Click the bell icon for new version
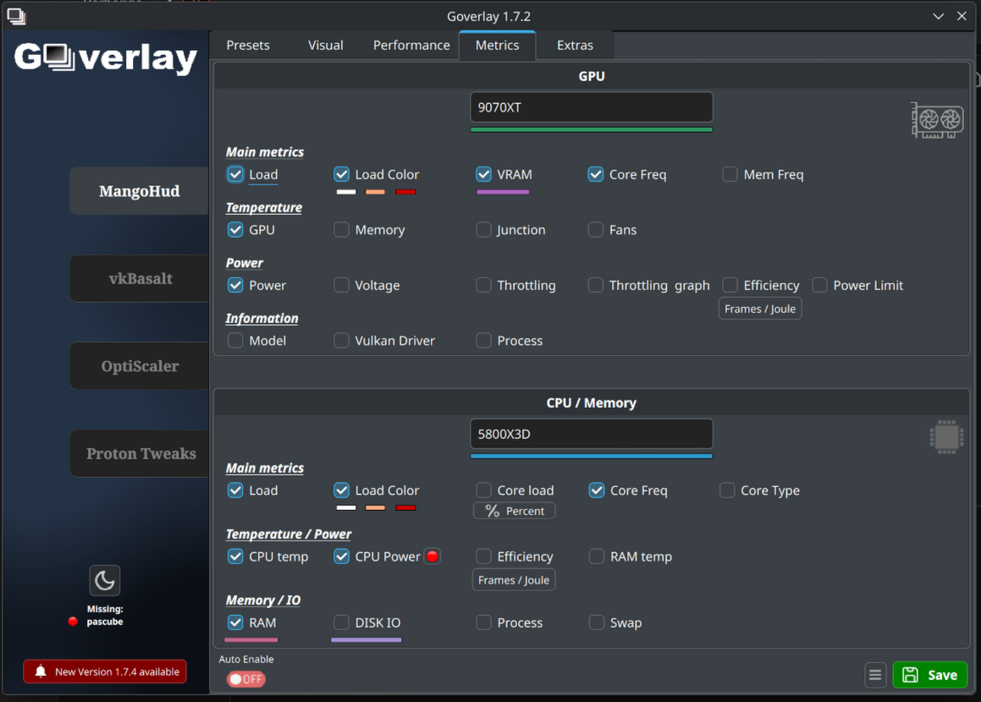 click(x=41, y=672)
